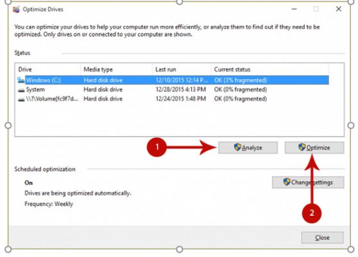Sort by the Last run column header

click(x=182, y=69)
